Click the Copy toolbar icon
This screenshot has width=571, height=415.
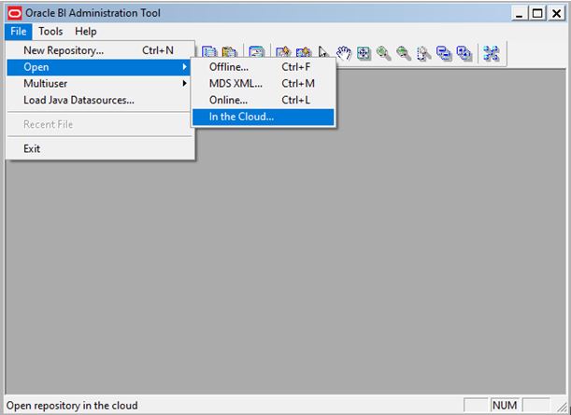[x=209, y=53]
